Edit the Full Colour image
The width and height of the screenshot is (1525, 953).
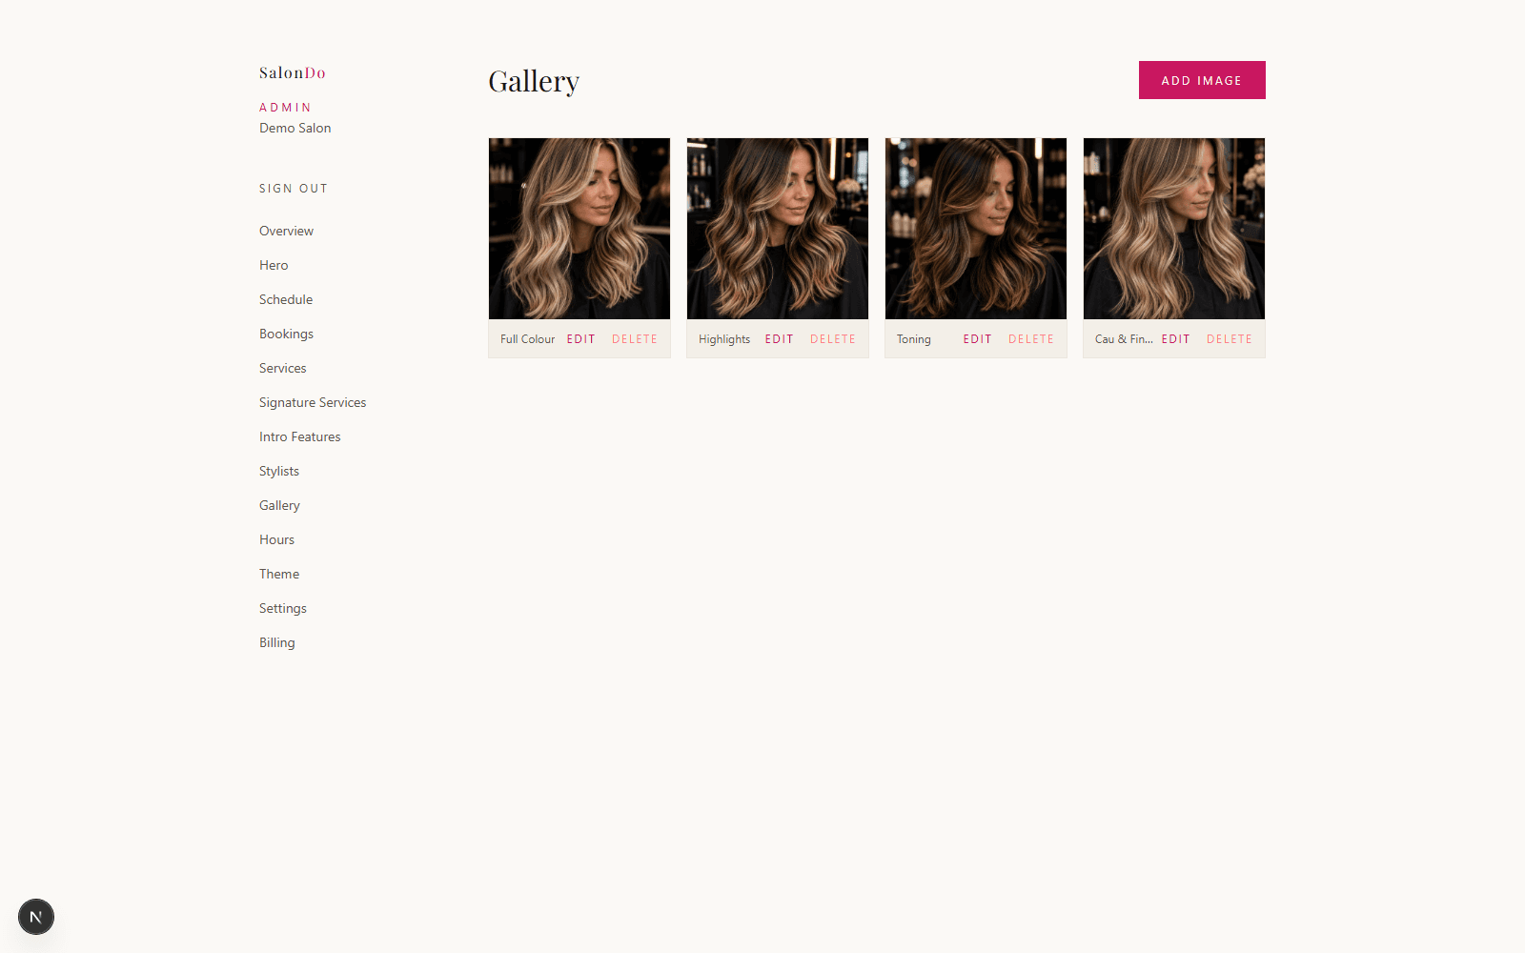580,339
